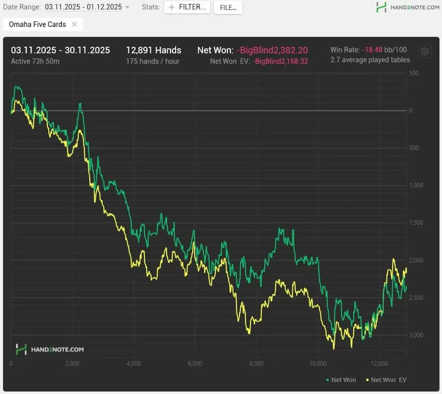The width and height of the screenshot is (442, 394).
Task: Click the plus icon on FILTER button
Action: coord(171,8)
